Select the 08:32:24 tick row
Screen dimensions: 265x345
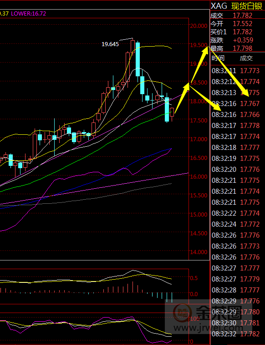[235, 224]
